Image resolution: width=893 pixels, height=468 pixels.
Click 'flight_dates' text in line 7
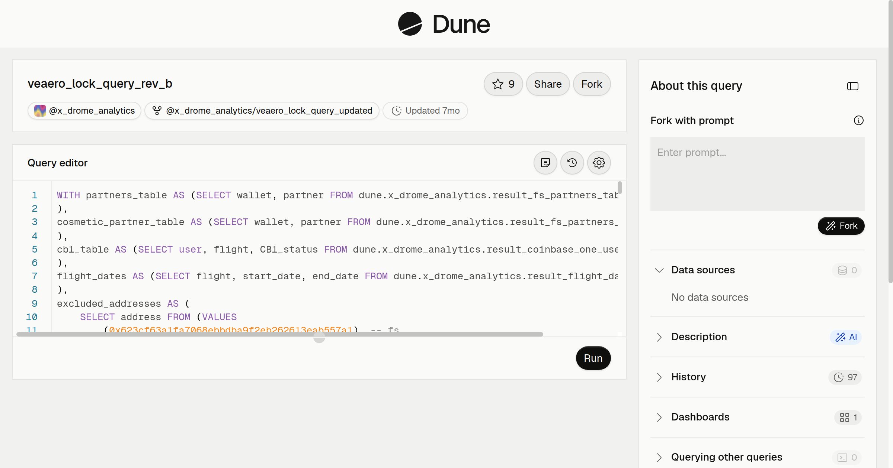point(92,276)
